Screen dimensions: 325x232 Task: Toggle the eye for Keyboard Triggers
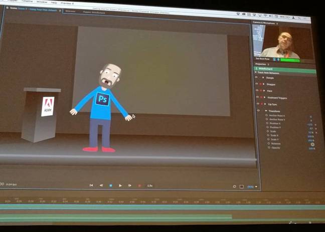[258, 97]
